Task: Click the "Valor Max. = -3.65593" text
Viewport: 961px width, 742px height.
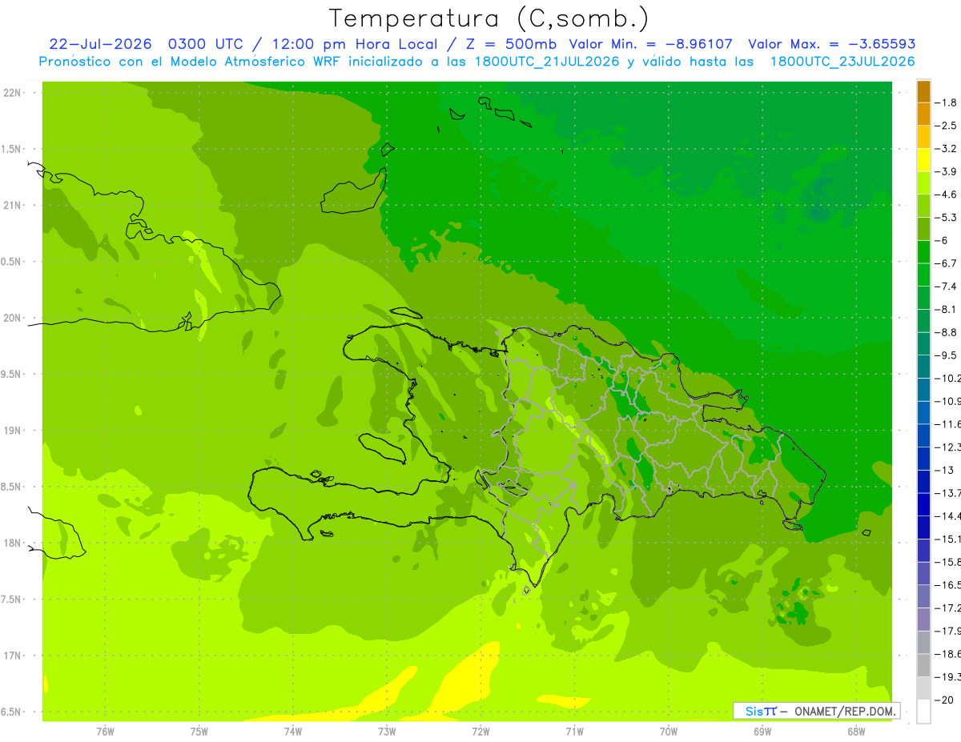Action: click(x=831, y=44)
